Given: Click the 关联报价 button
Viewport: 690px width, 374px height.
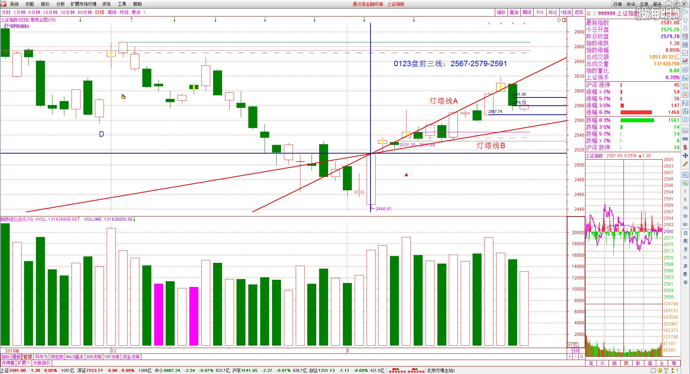Looking at the screenshot, I should pyautogui.click(x=42, y=363).
